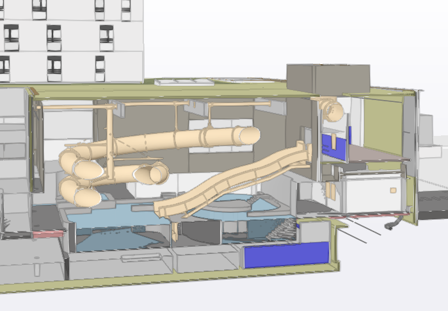Select the red floor strip at left
448x311 pixels.
(x=48, y=234)
